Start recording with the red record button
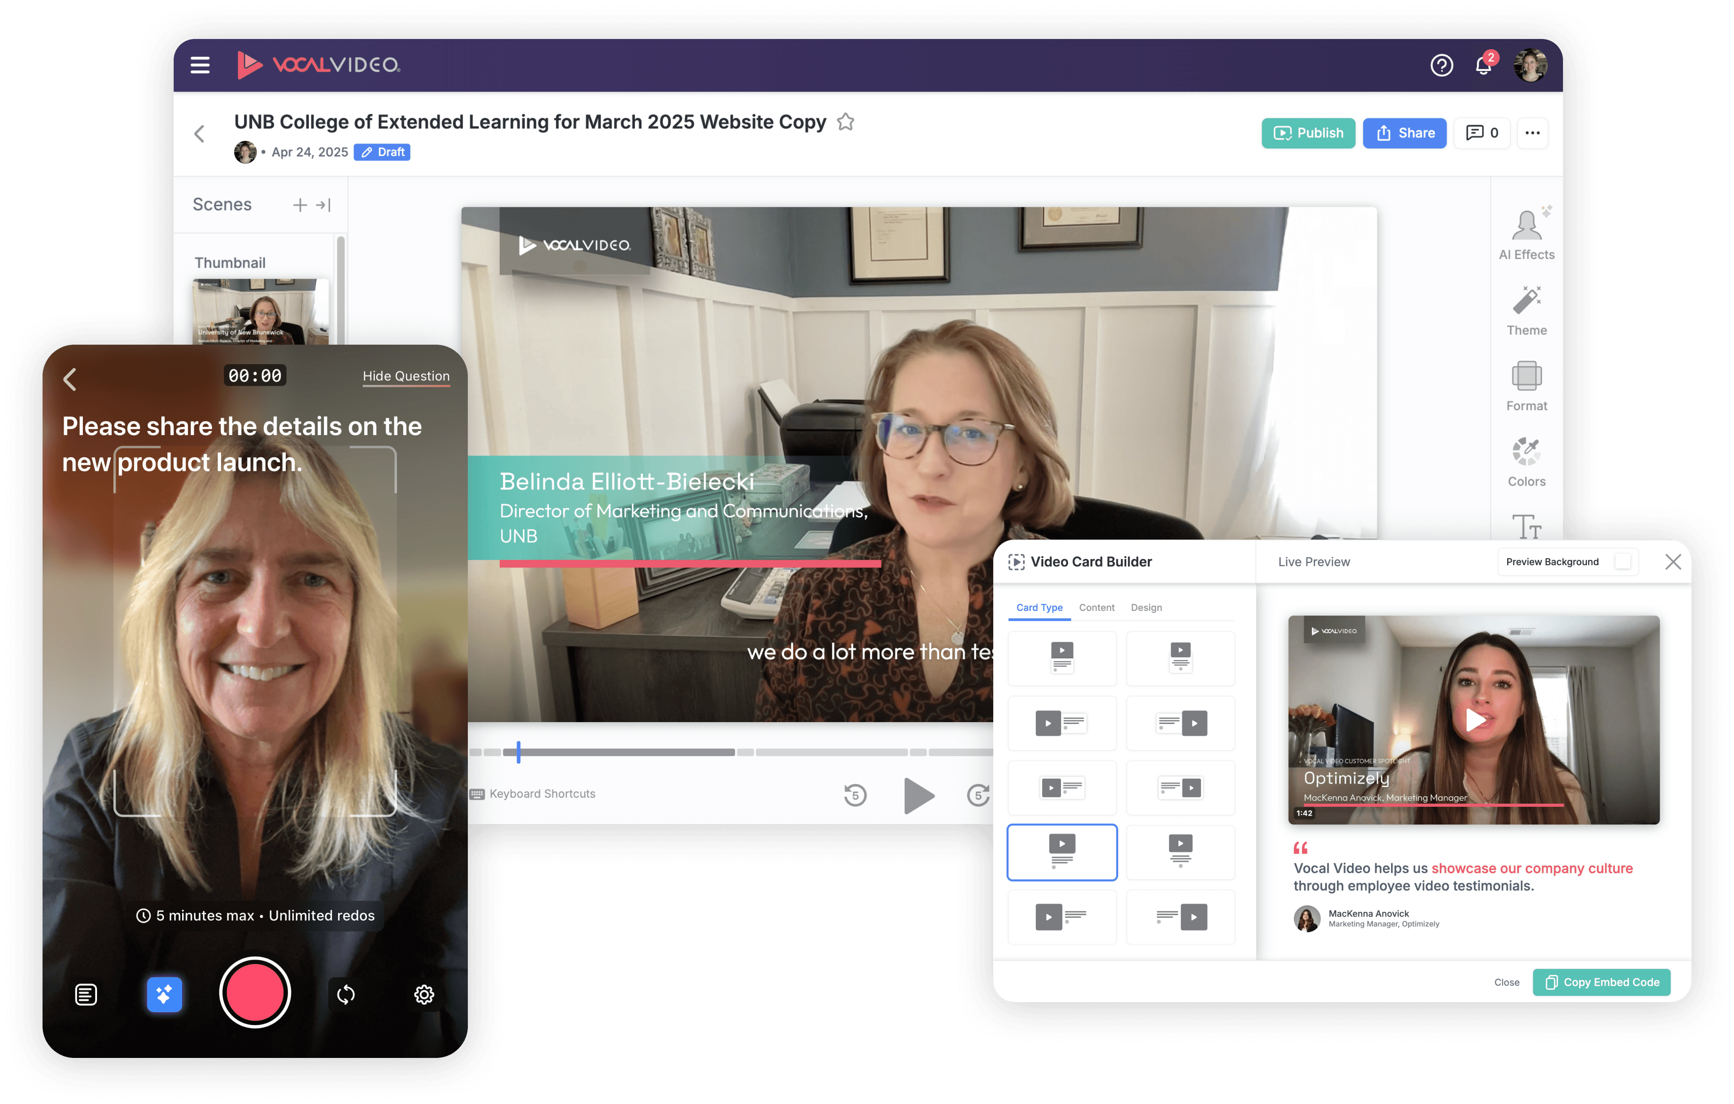Viewport: 1734px width, 1104px height. point(255,992)
